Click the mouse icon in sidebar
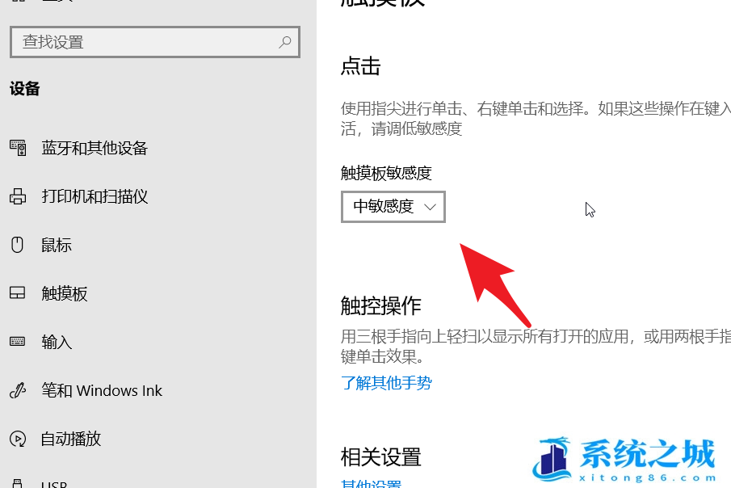This screenshot has height=488, width=731. [x=17, y=245]
